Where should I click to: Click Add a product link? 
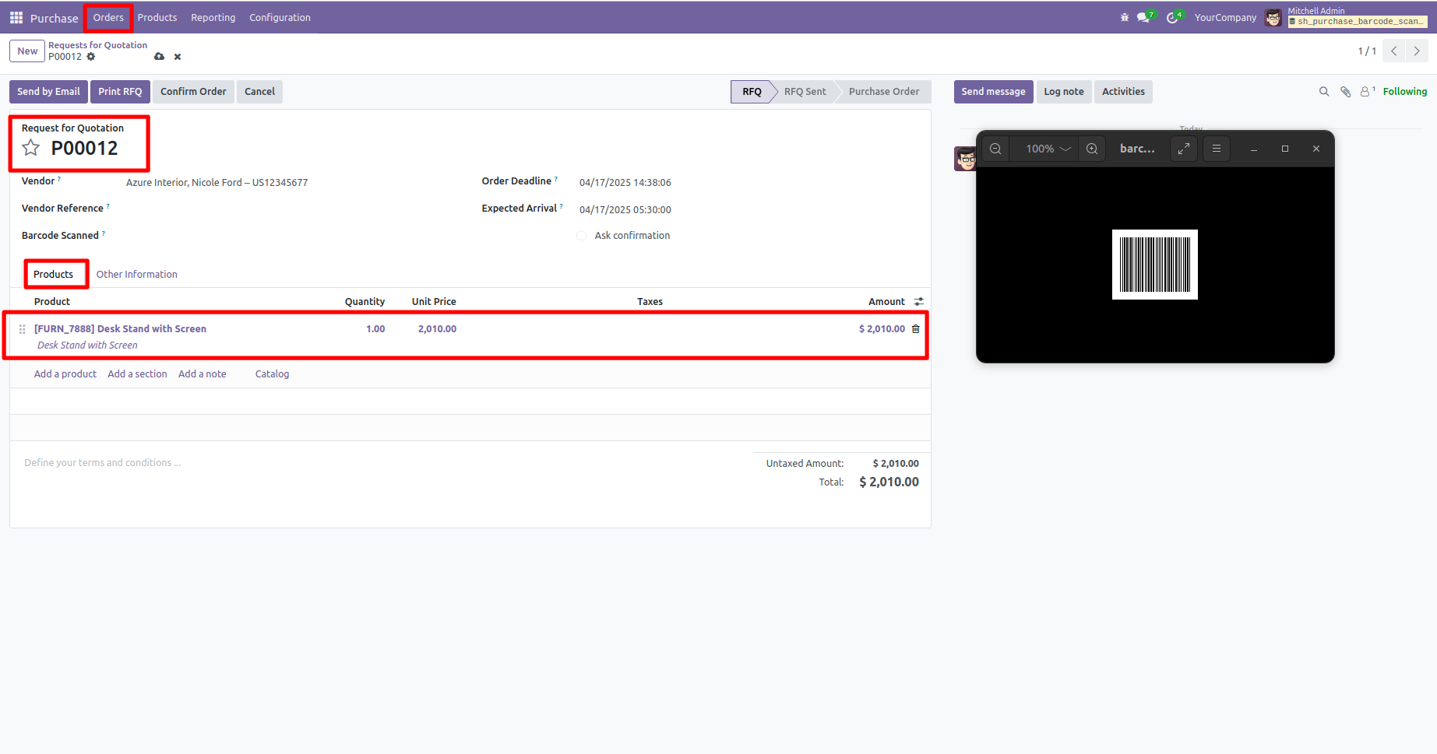(x=65, y=374)
